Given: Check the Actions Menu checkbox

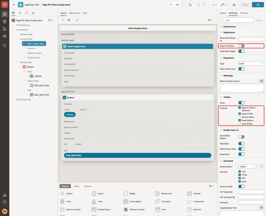Looking at the screenshot, I should [240, 117].
